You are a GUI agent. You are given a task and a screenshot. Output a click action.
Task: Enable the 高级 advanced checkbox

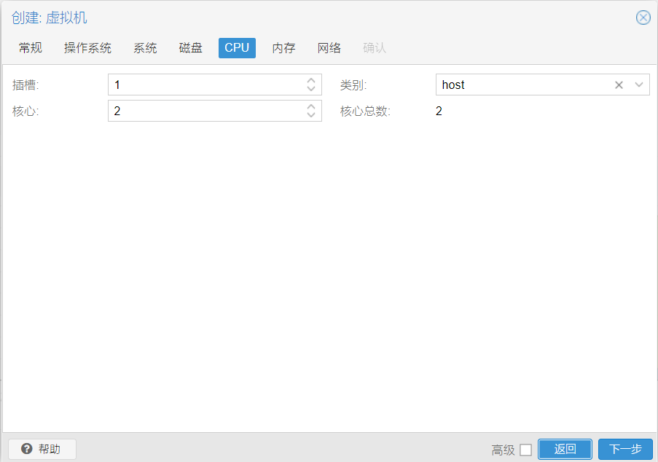click(525, 450)
